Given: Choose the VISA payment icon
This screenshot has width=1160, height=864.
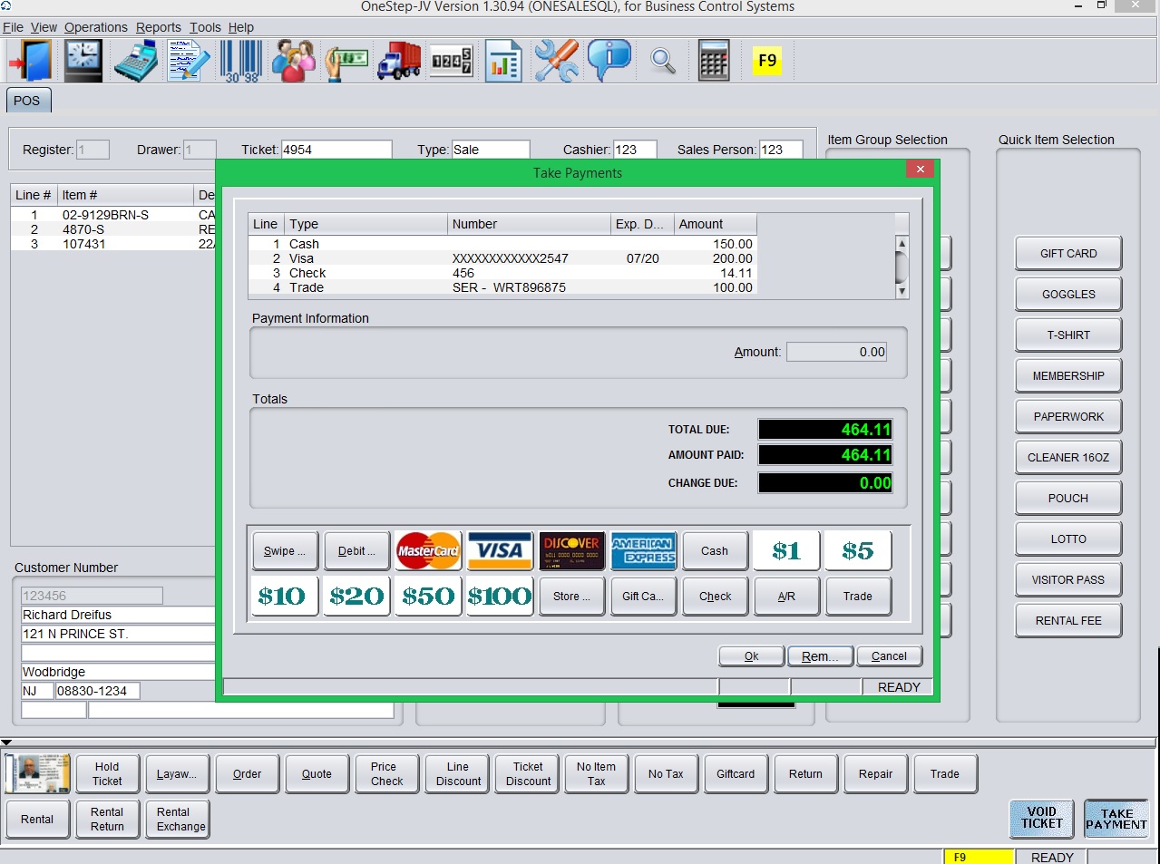Looking at the screenshot, I should coord(500,550).
